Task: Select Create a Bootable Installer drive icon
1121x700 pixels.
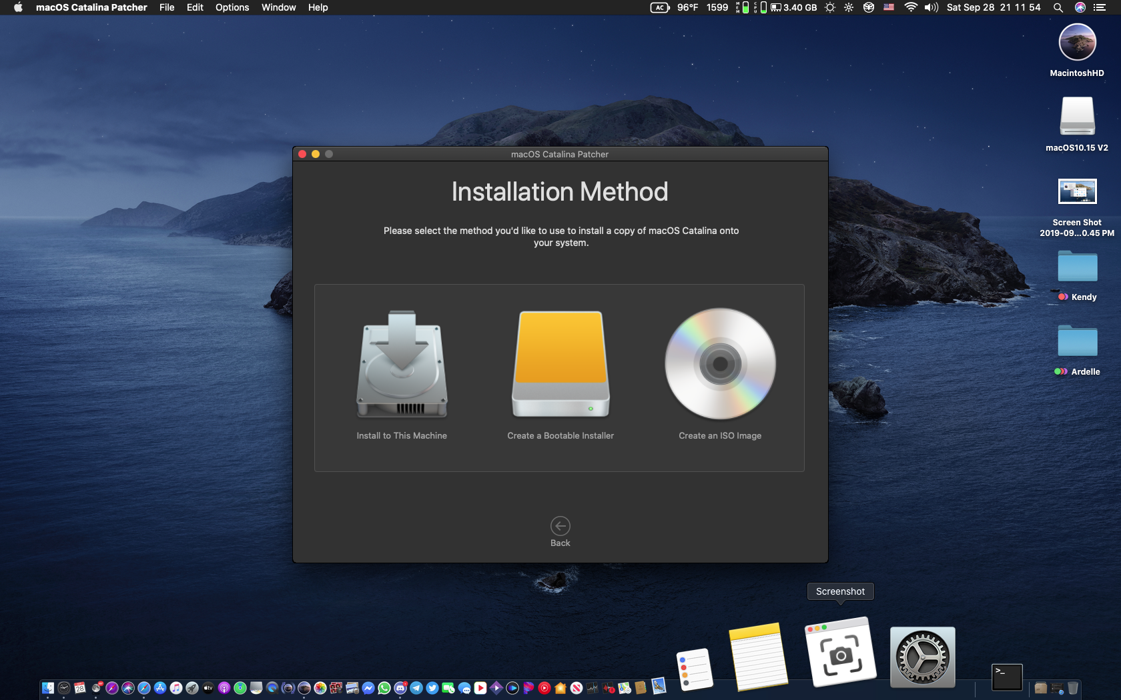Action: 560,364
